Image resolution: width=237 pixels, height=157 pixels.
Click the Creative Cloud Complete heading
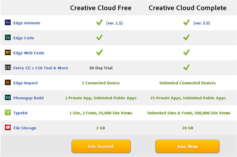point(188,8)
